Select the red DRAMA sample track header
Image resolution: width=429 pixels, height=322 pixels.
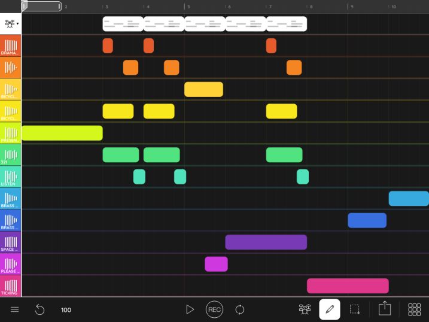tap(10, 45)
